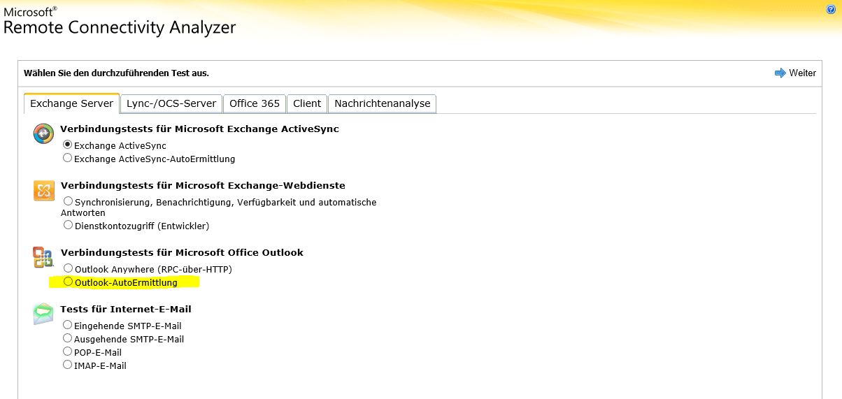Click the Weiter arrow icon

pyautogui.click(x=780, y=73)
